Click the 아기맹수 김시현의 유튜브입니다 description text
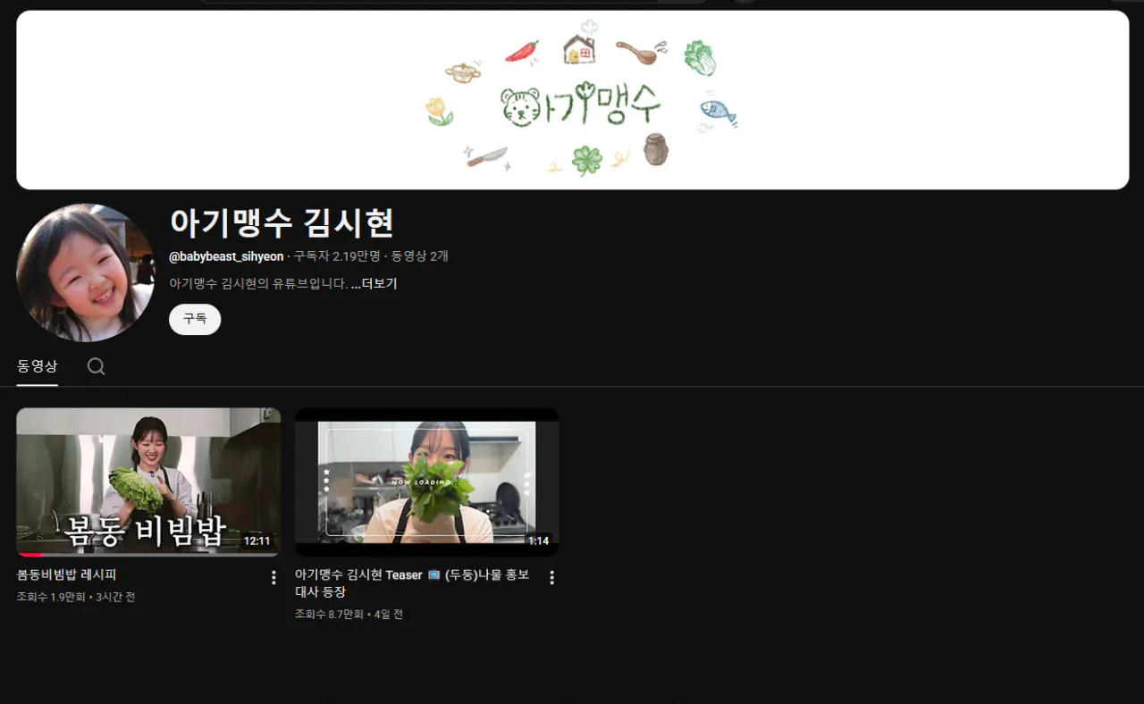The image size is (1144, 704). pyautogui.click(x=257, y=284)
